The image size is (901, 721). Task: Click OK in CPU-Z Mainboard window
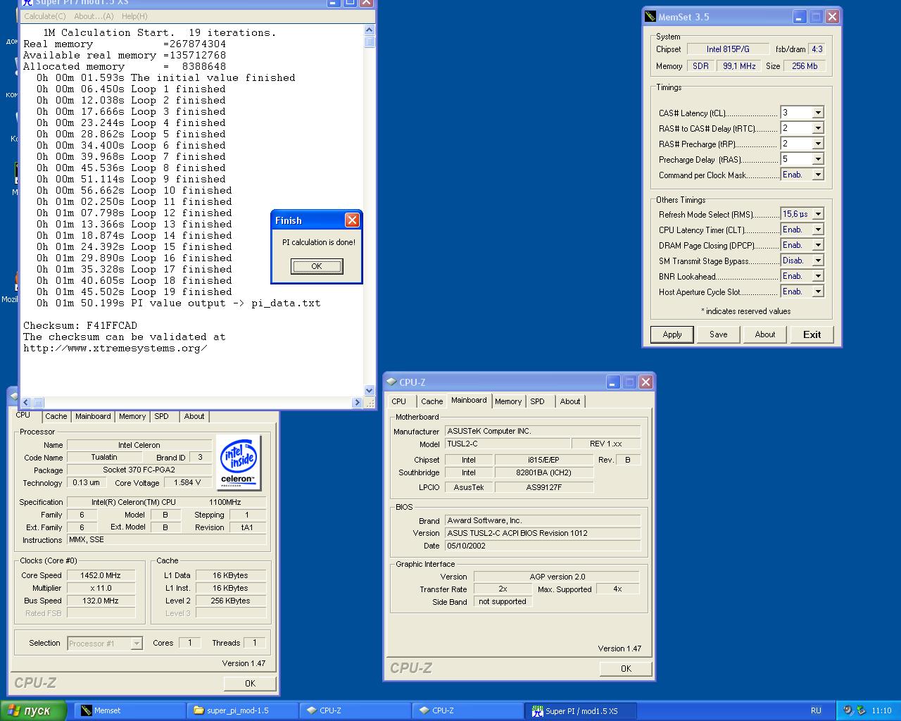tap(626, 669)
